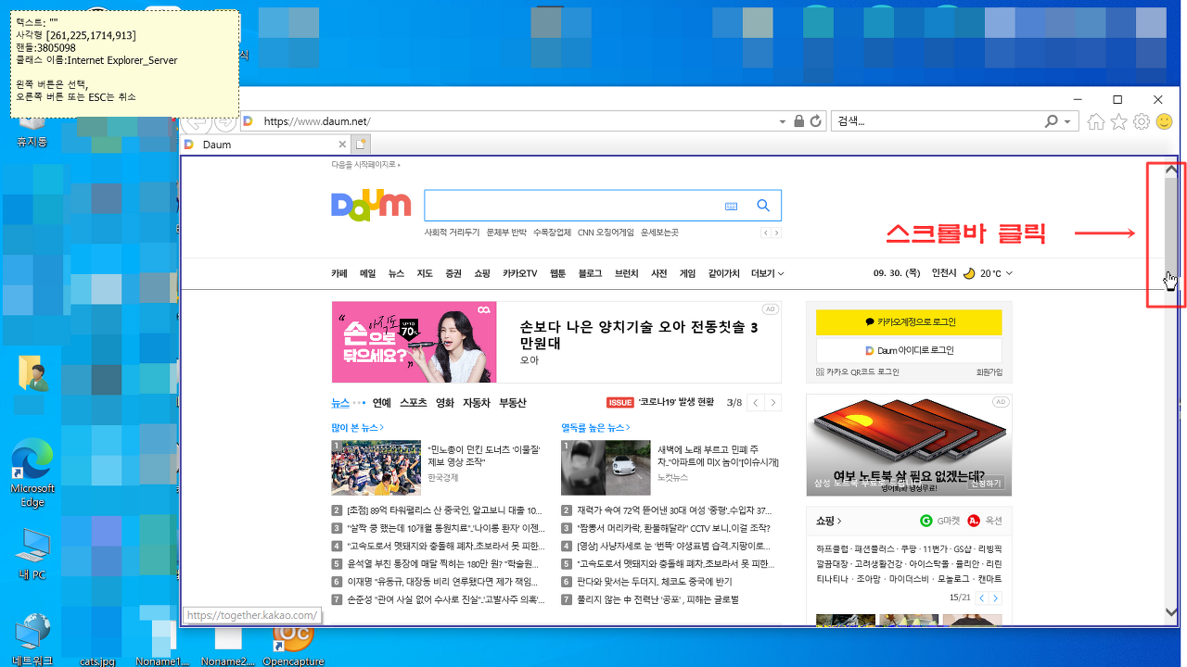Open the top-ranked 많이 본 뉴스 thumbnail
This screenshot has width=1187, height=667.
[377, 468]
